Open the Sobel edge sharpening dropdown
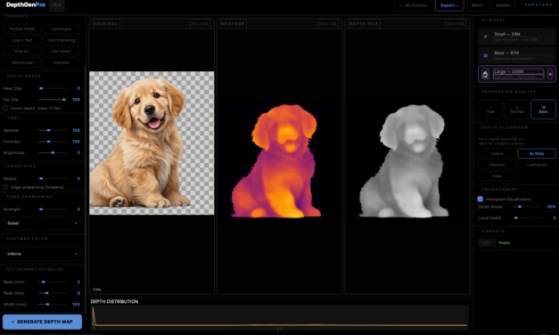This screenshot has width=559, height=335. click(42, 223)
